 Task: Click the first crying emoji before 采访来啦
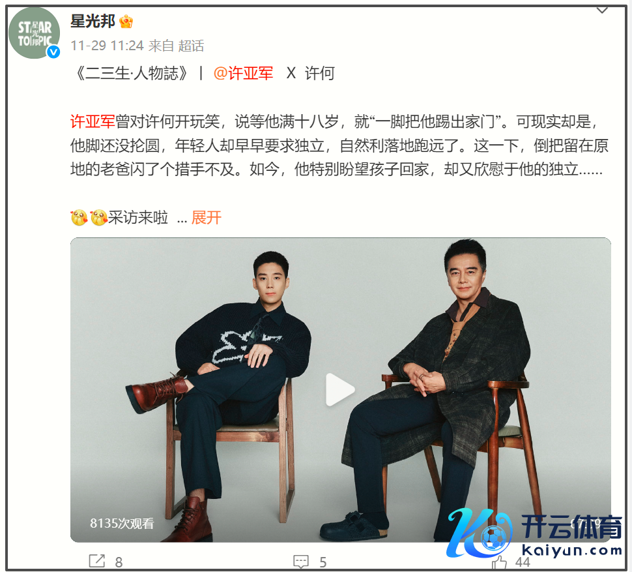79,218
